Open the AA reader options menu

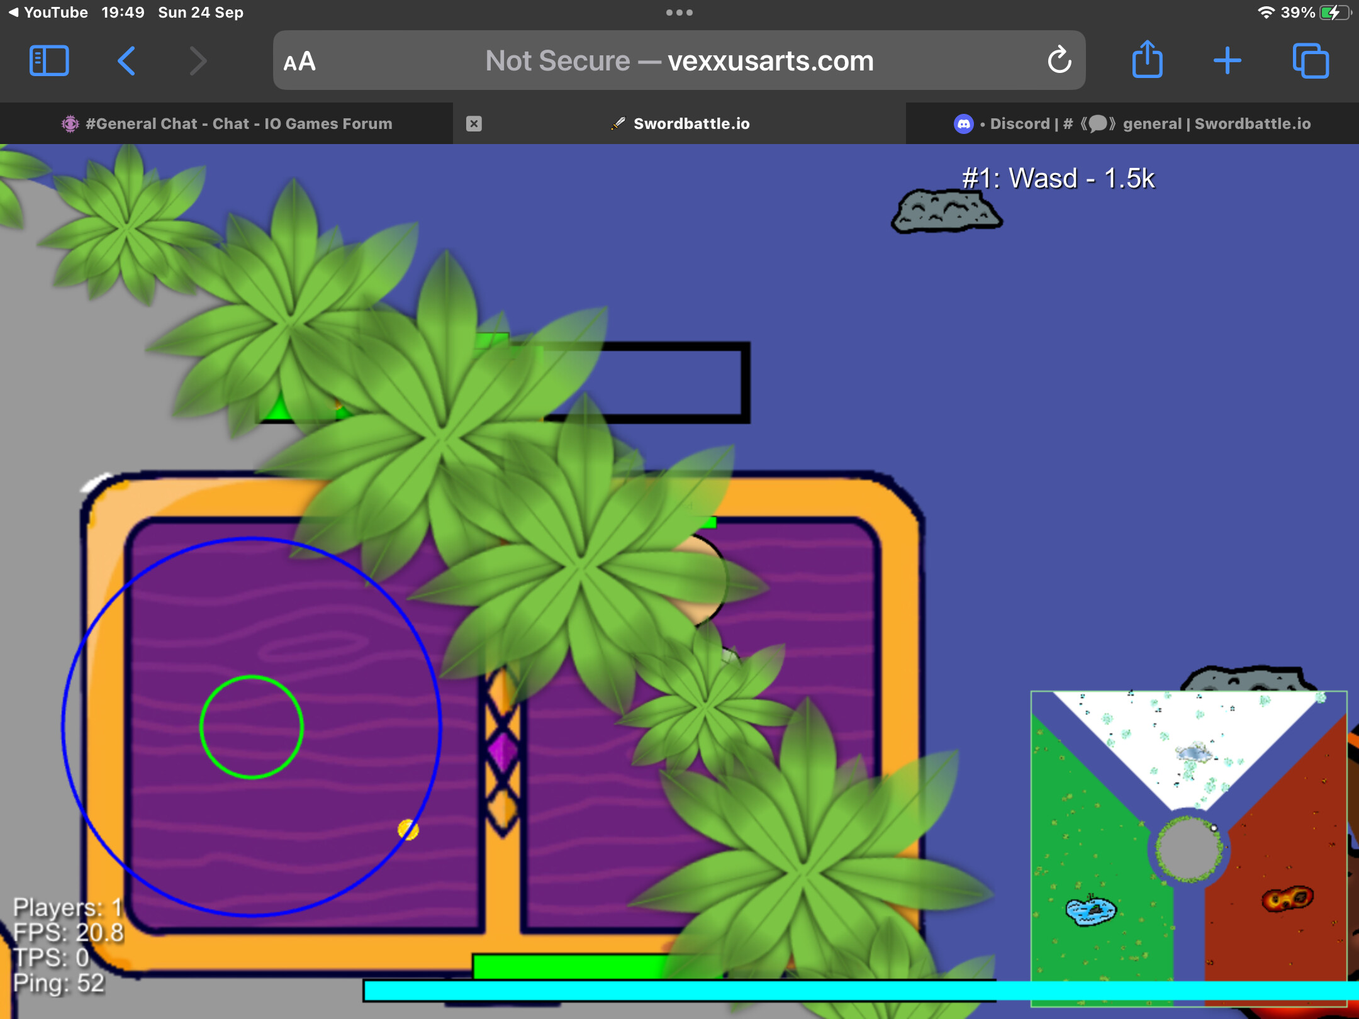pos(299,62)
